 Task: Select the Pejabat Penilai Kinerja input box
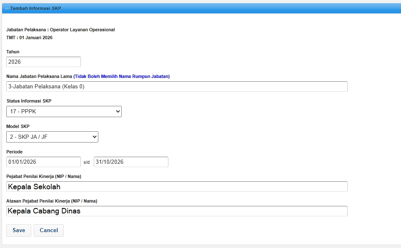point(177,186)
